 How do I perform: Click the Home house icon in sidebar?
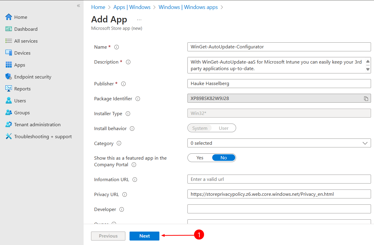click(x=9, y=17)
